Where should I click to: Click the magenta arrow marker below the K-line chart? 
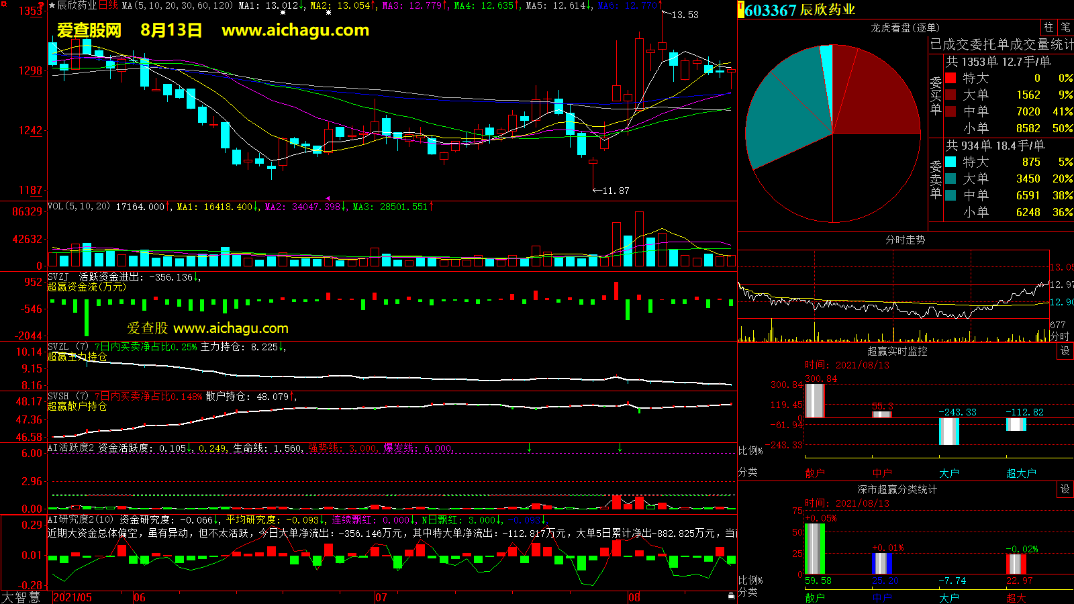[328, 198]
